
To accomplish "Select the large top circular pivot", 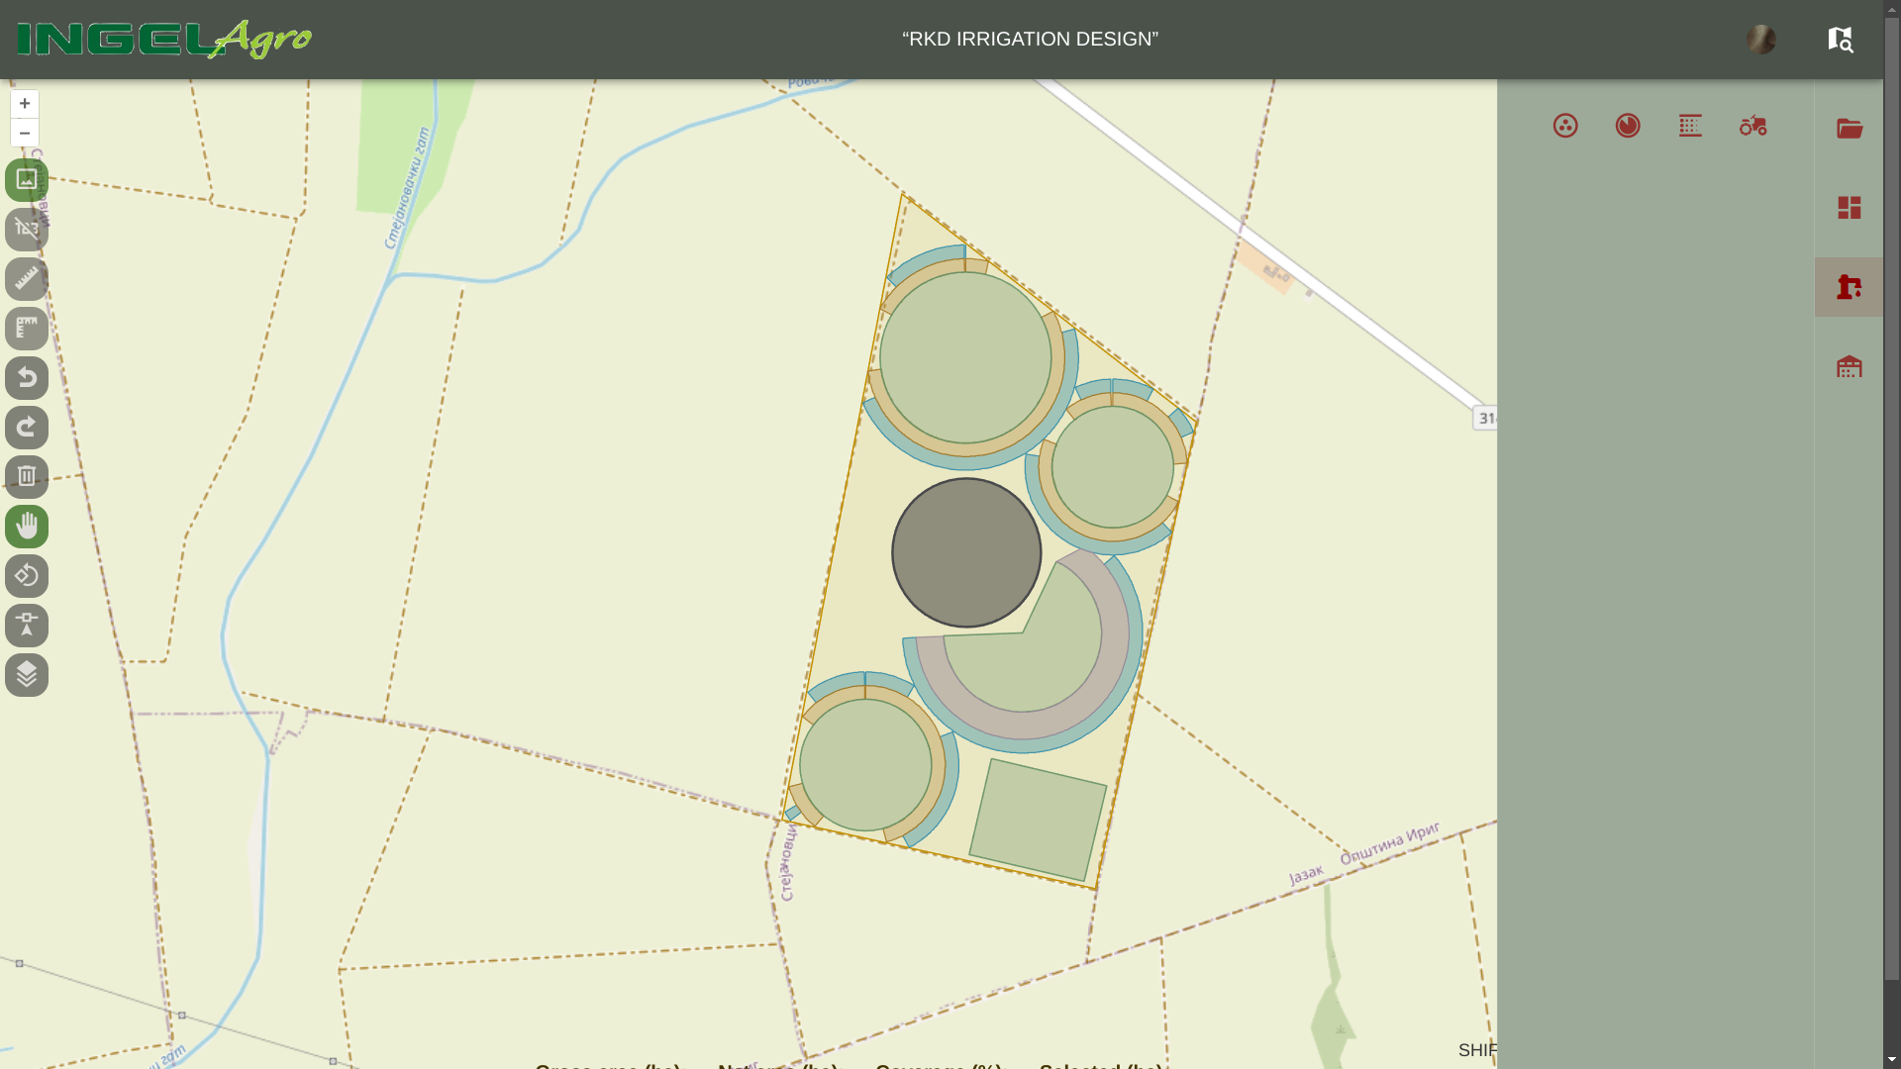I will pyautogui.click(x=965, y=357).
